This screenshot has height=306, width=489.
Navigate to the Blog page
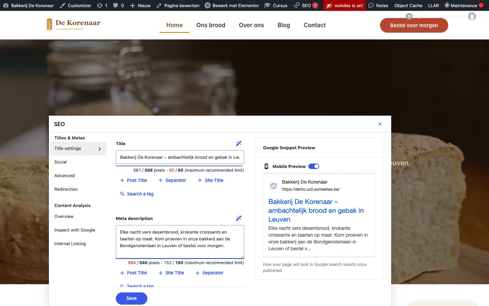click(x=284, y=25)
